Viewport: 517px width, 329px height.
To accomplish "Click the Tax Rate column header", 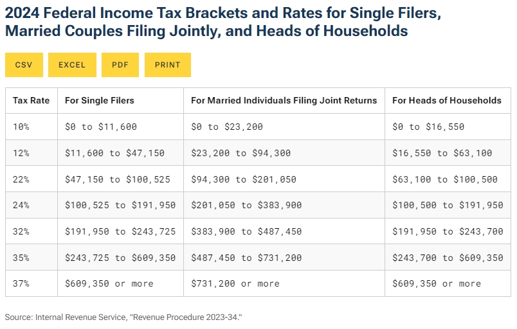I will (x=30, y=100).
